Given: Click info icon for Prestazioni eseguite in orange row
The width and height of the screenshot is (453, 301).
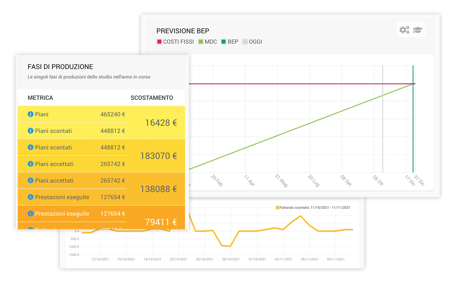Looking at the screenshot, I should pyautogui.click(x=31, y=213).
